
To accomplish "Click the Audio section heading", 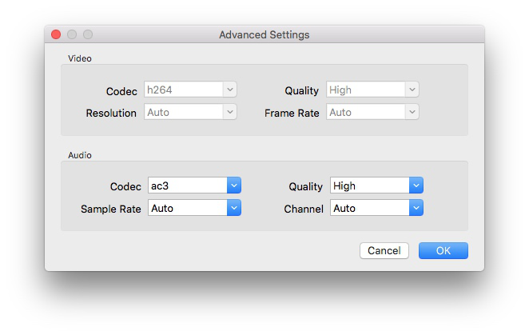I will point(79,154).
